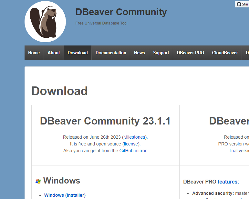249x199 pixels.
Task: Click the Windows flag icon
Action: (38, 181)
